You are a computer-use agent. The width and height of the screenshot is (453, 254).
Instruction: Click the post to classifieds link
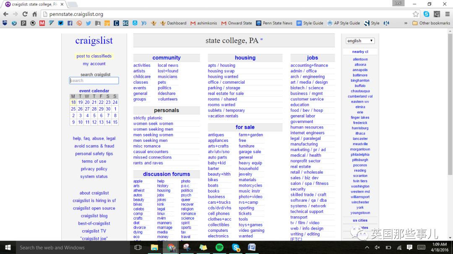tap(94, 56)
